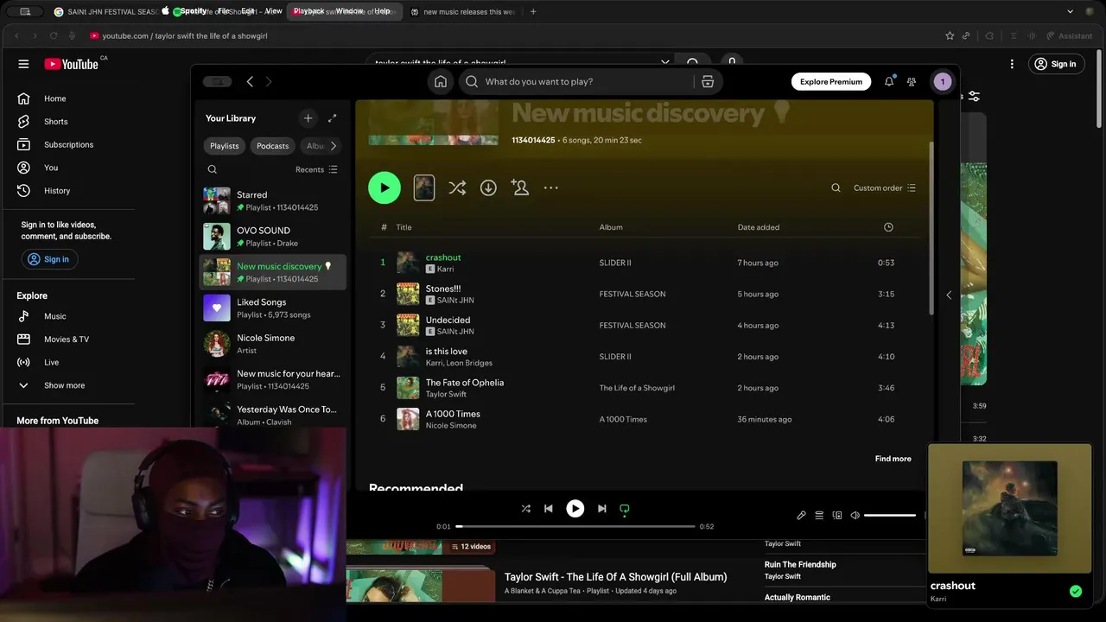
Task: Click Explore Premium button
Action: (830, 81)
